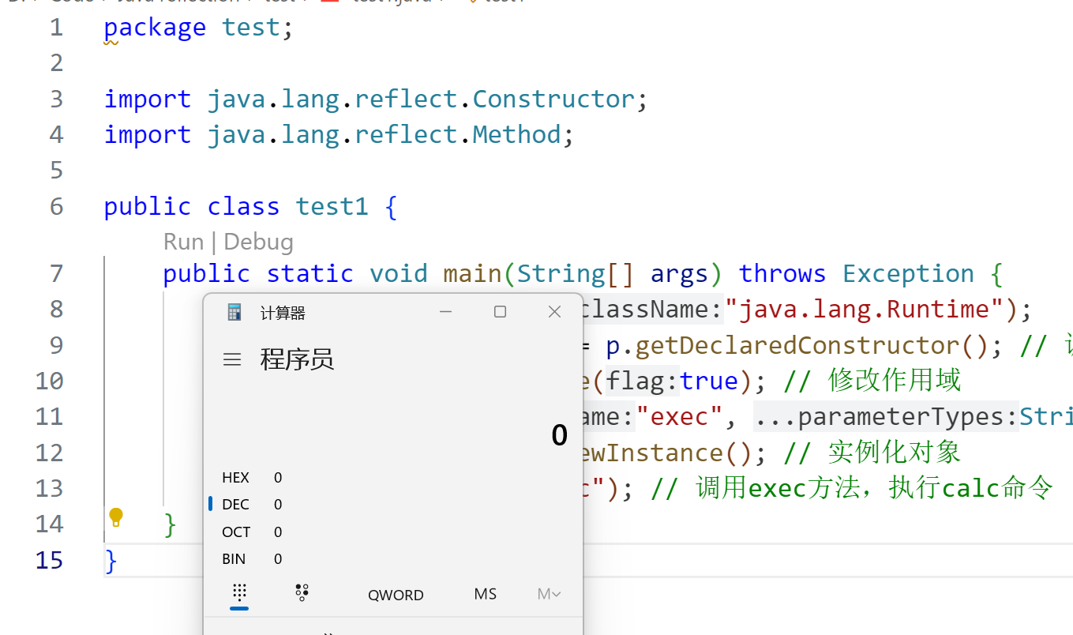Close the Calculator window
The width and height of the screenshot is (1073, 635).
coord(554,312)
